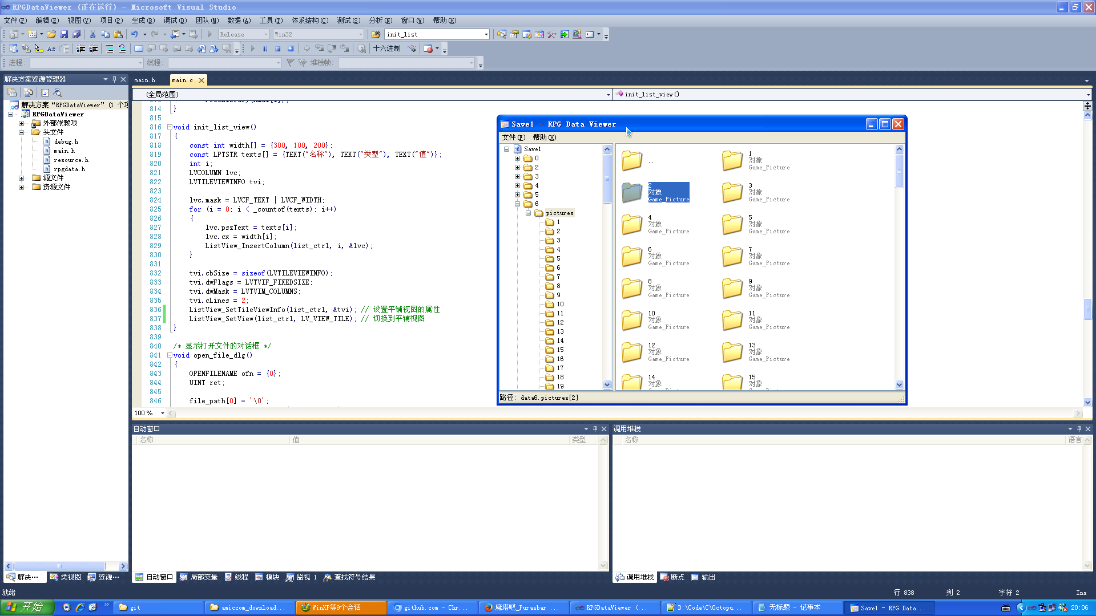Save all files with stacked disks icon
1096x616 pixels.
click(76, 34)
